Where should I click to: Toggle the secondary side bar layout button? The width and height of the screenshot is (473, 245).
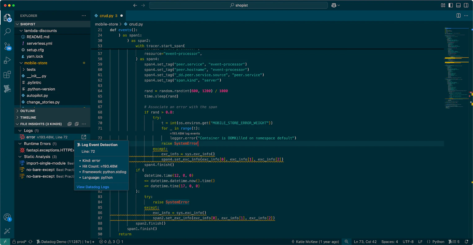tap(466, 5)
